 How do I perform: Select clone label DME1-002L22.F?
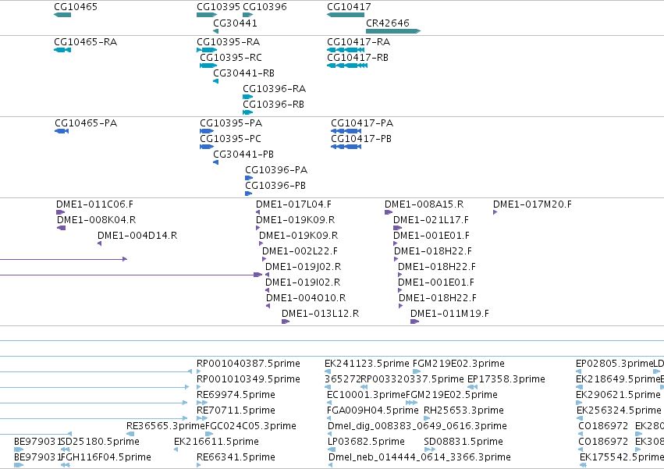[300, 251]
